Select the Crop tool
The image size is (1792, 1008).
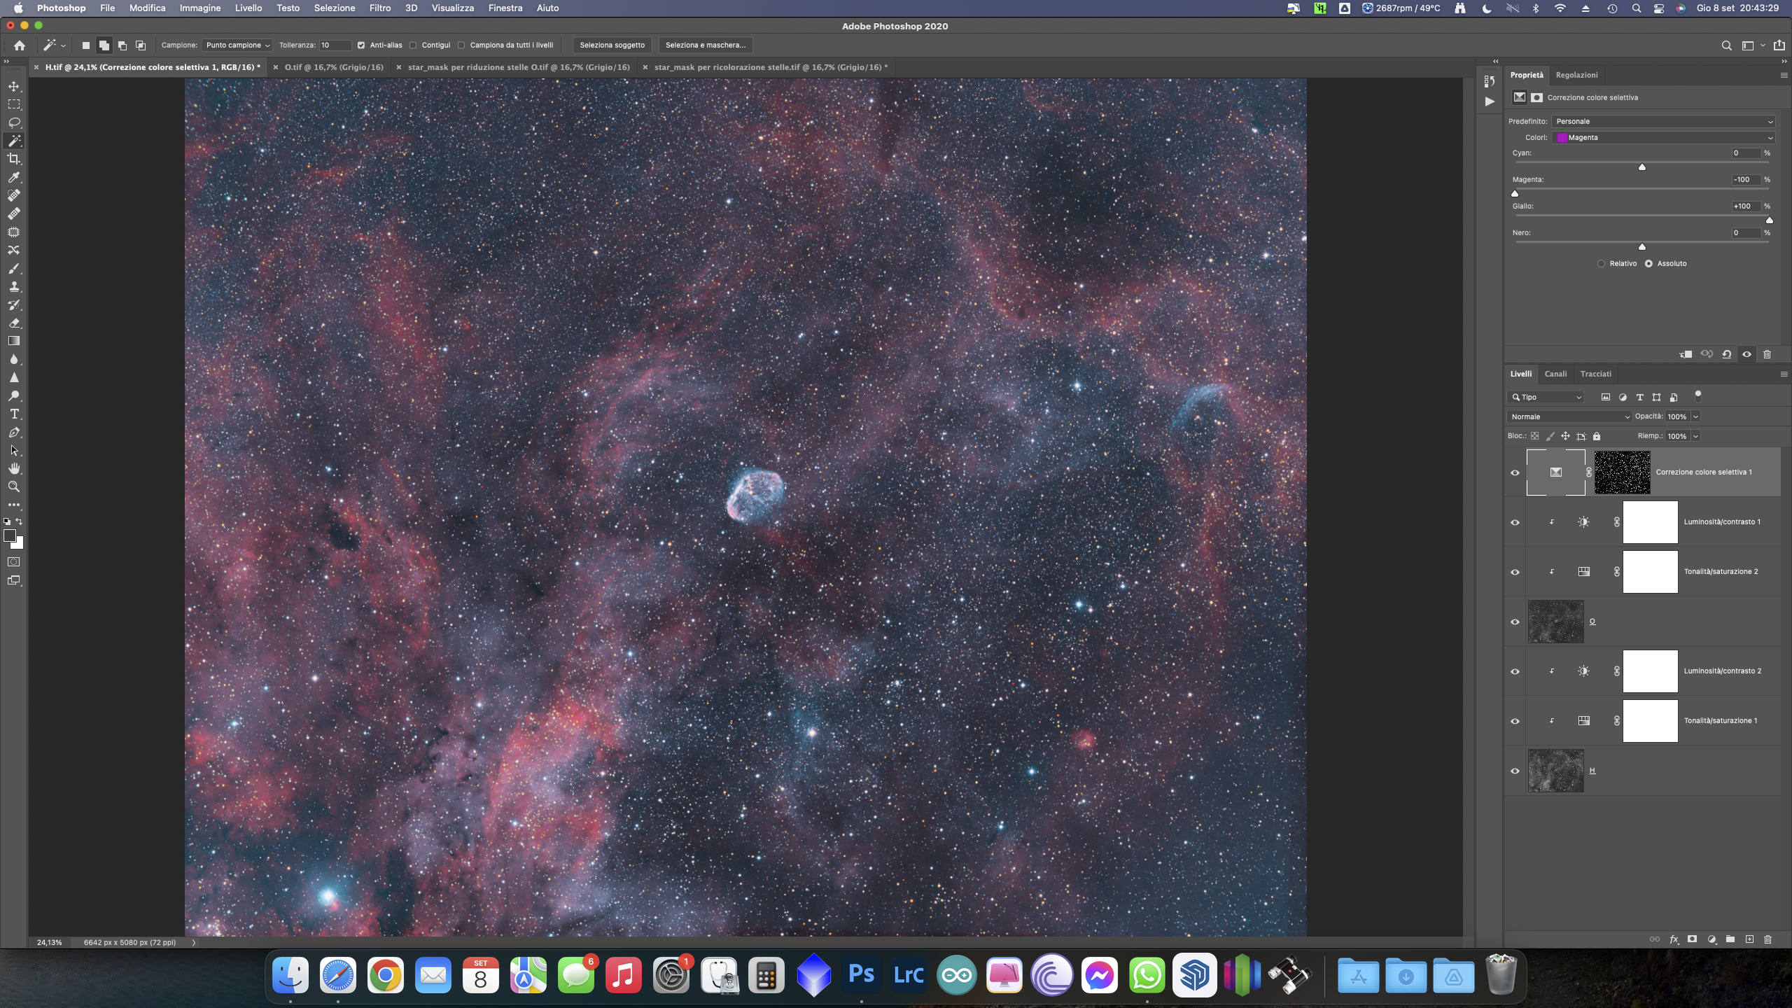pos(14,159)
